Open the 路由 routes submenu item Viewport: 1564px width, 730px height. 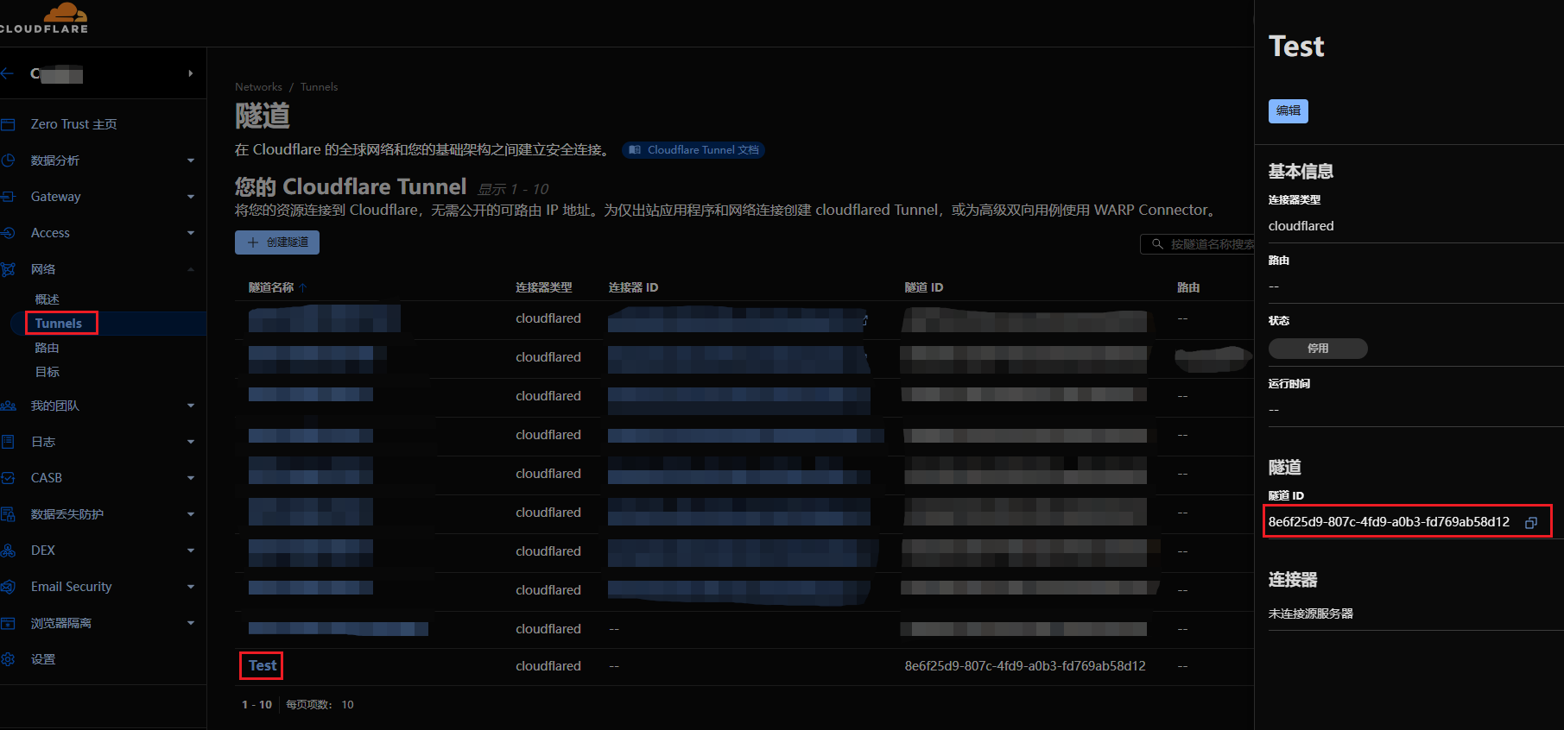click(x=47, y=348)
